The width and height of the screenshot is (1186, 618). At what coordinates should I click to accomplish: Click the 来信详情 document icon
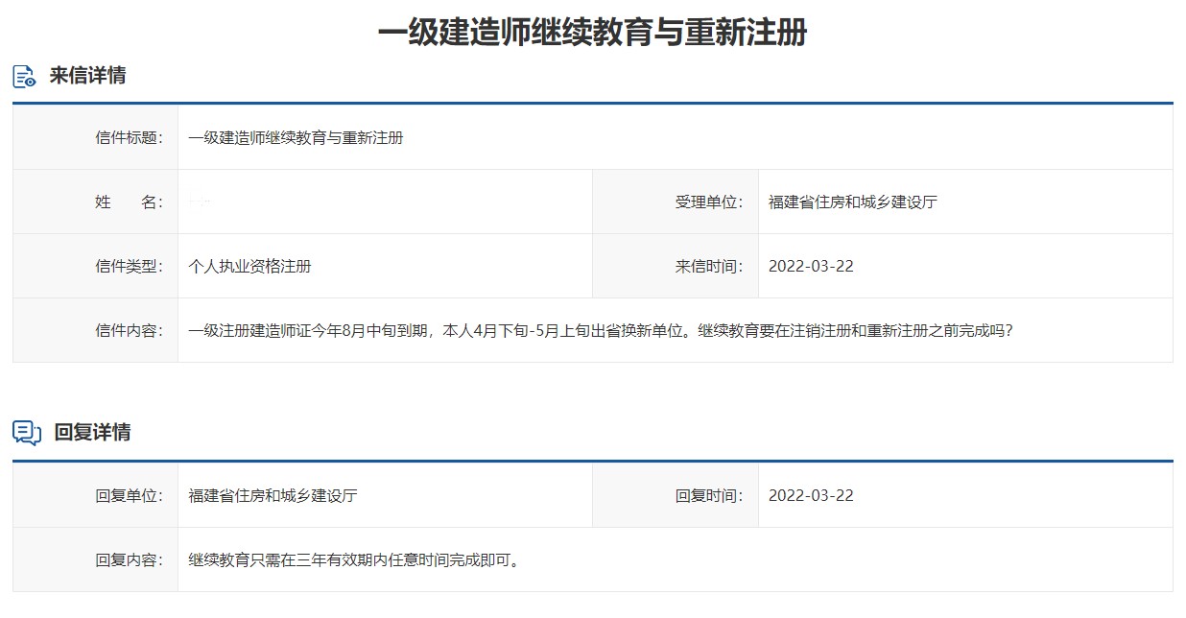[25, 76]
